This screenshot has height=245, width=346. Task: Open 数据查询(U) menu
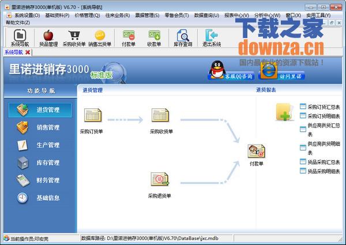click(206, 15)
